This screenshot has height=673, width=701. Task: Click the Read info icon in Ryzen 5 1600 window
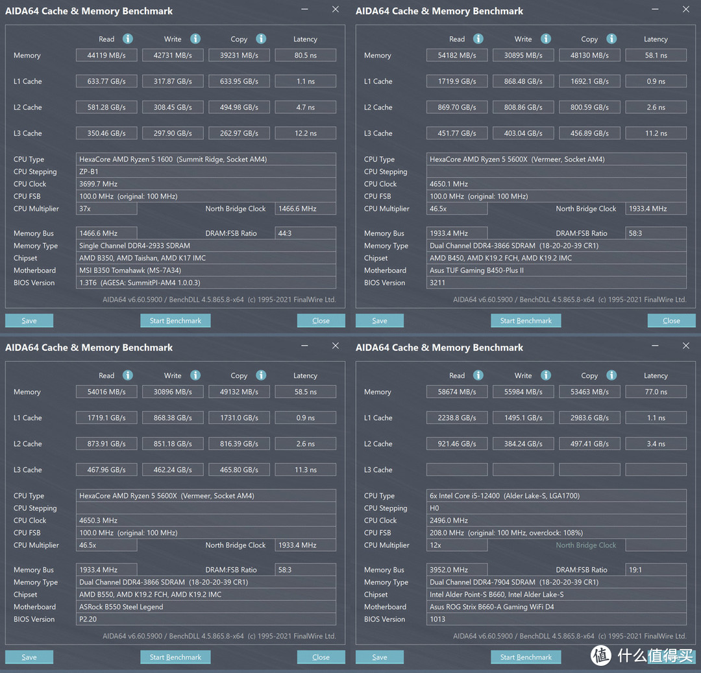coord(128,39)
